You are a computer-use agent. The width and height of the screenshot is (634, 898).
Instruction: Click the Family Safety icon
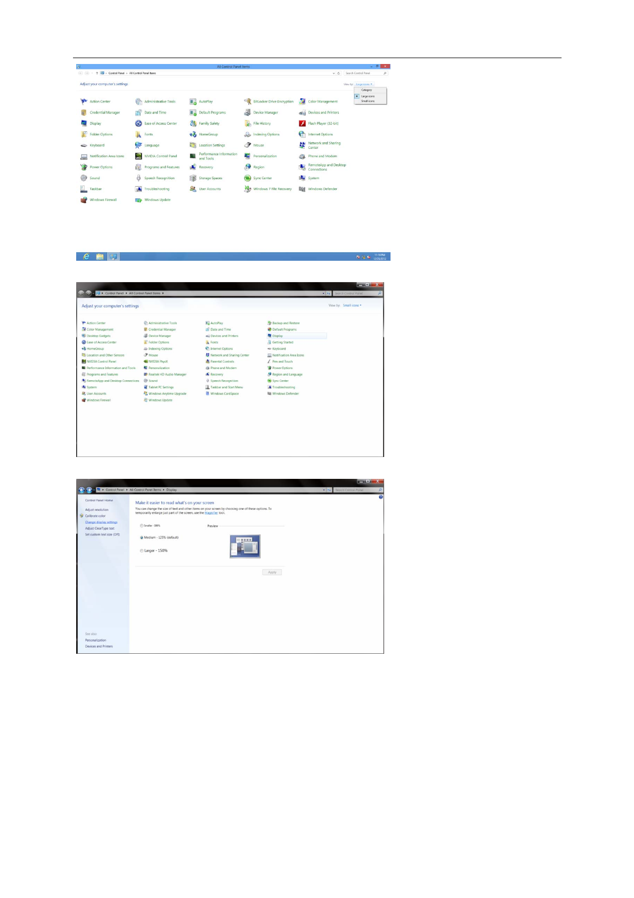pos(193,123)
